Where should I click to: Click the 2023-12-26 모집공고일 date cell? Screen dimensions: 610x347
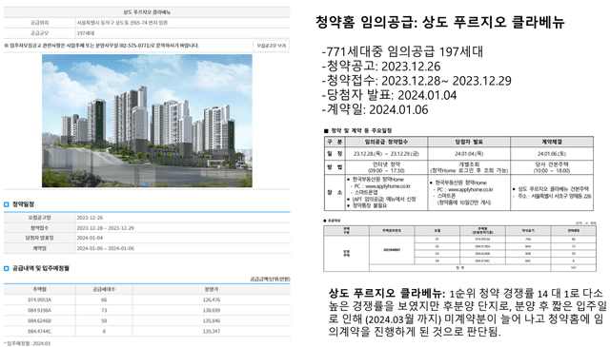pos(90,218)
